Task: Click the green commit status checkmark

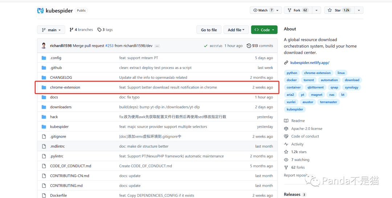Action: [205, 46]
